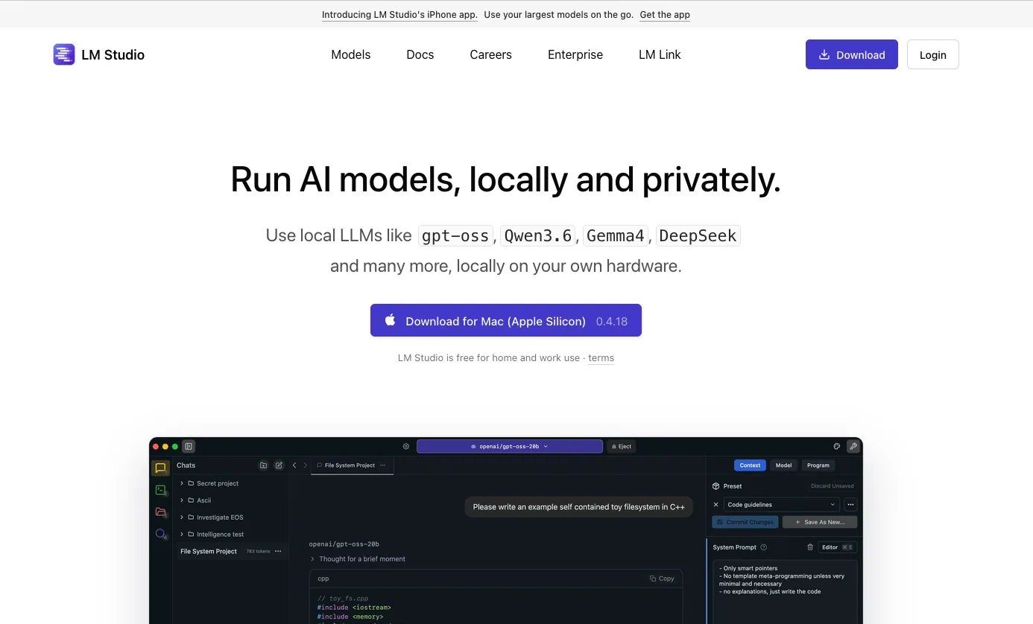
Task: Click the new chat compose icon
Action: (x=279, y=465)
